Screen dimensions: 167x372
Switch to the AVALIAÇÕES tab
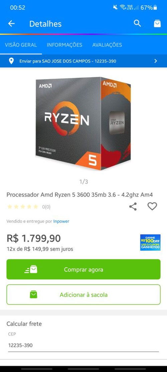(x=107, y=45)
